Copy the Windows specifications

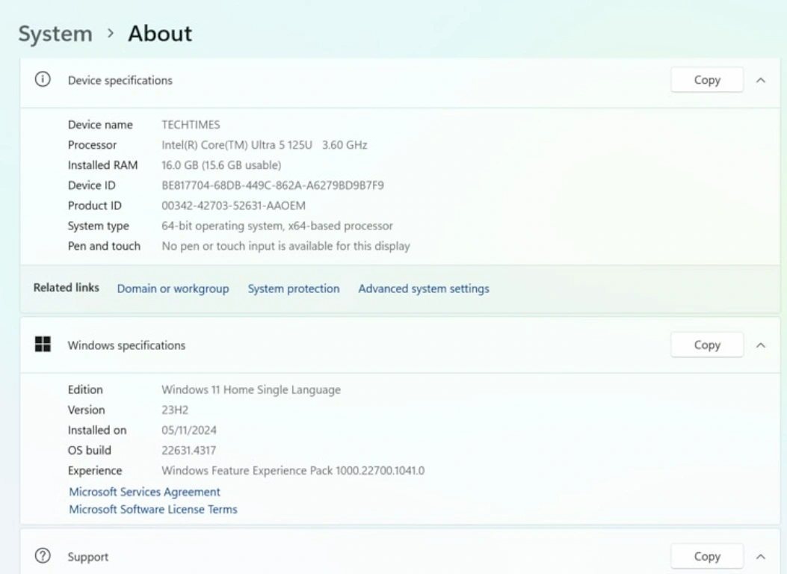tap(707, 345)
